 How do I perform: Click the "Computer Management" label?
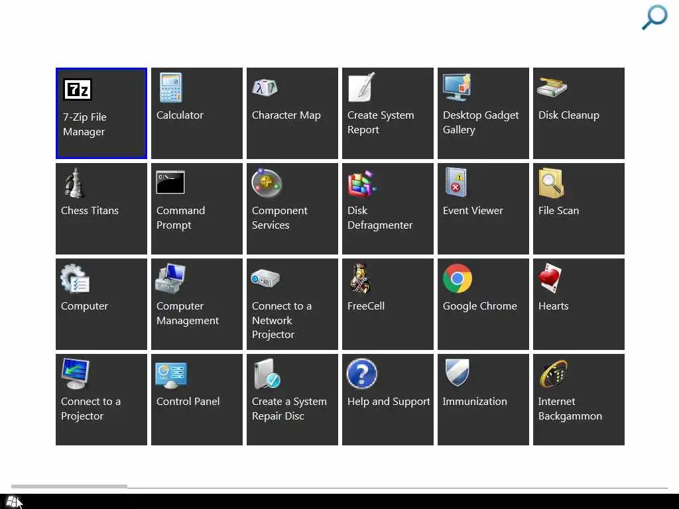(188, 313)
